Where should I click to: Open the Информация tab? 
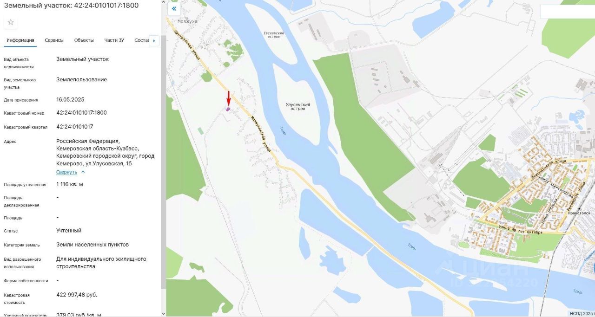coord(20,40)
